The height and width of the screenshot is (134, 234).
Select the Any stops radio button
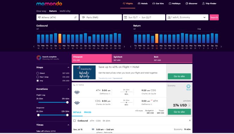[x=37, y=81]
